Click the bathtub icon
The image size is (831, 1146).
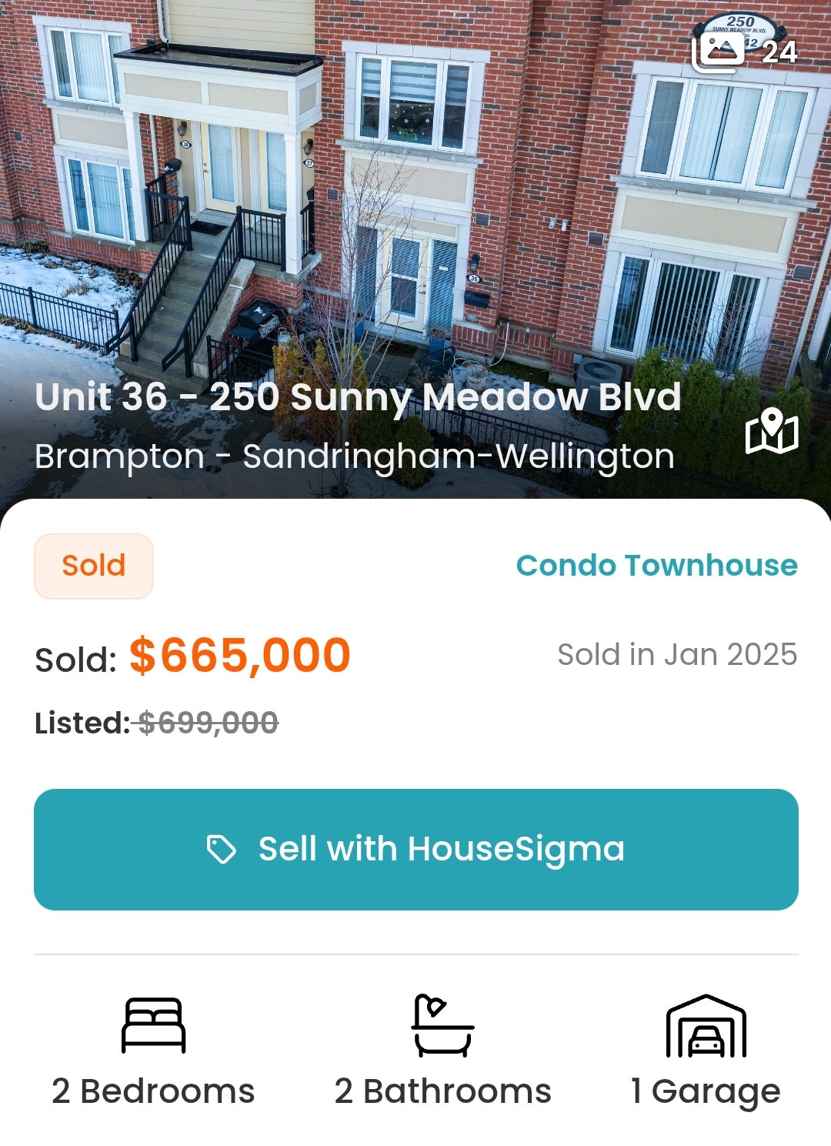[x=443, y=1025]
